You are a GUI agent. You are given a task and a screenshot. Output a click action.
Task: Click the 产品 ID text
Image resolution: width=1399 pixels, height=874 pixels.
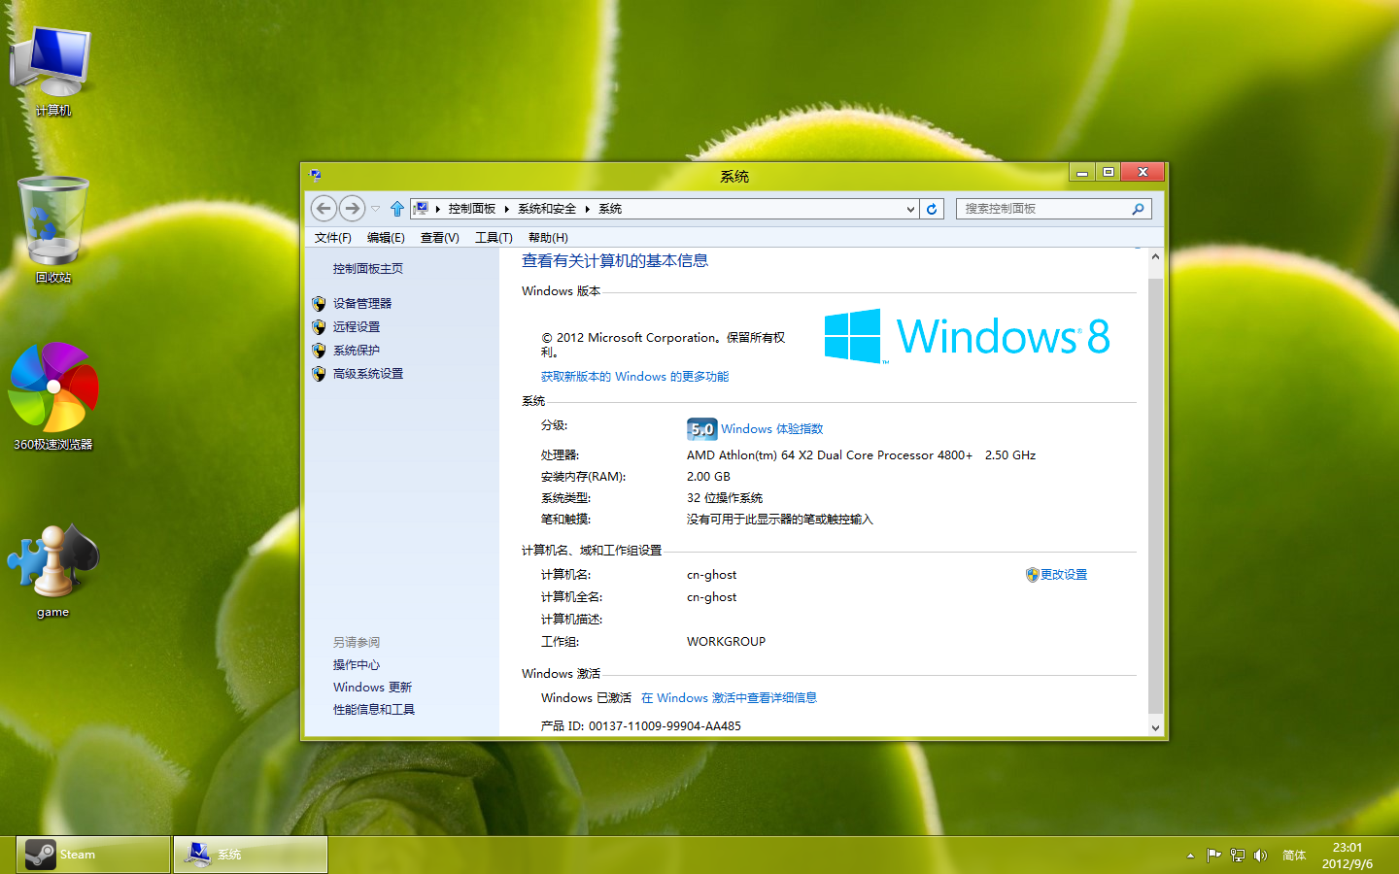pos(640,726)
